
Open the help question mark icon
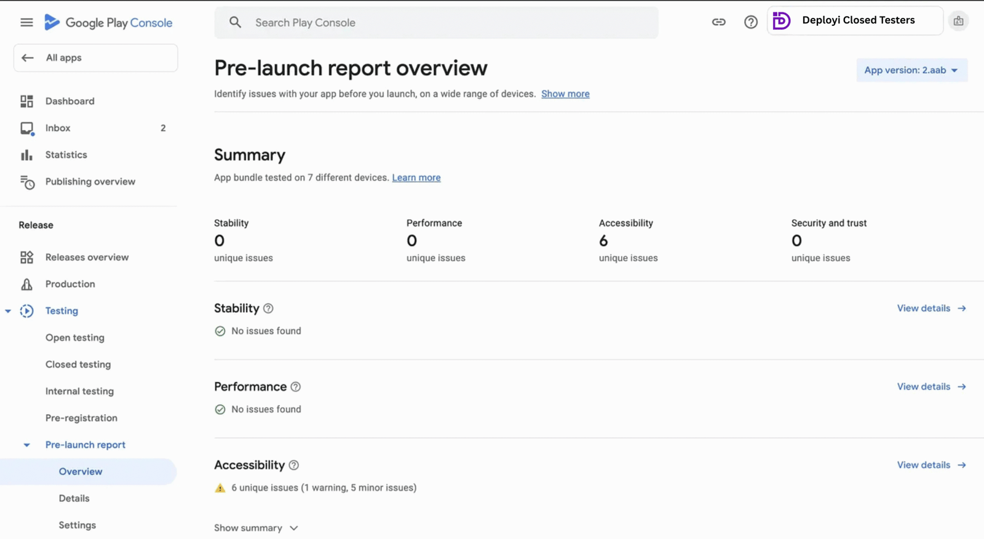pyautogui.click(x=750, y=22)
